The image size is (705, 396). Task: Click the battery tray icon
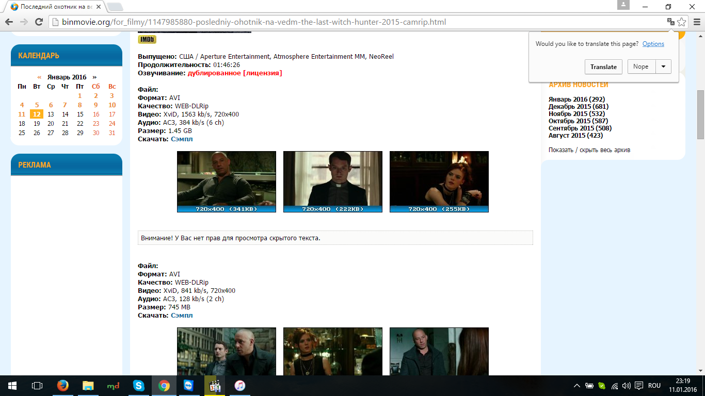tap(589, 386)
